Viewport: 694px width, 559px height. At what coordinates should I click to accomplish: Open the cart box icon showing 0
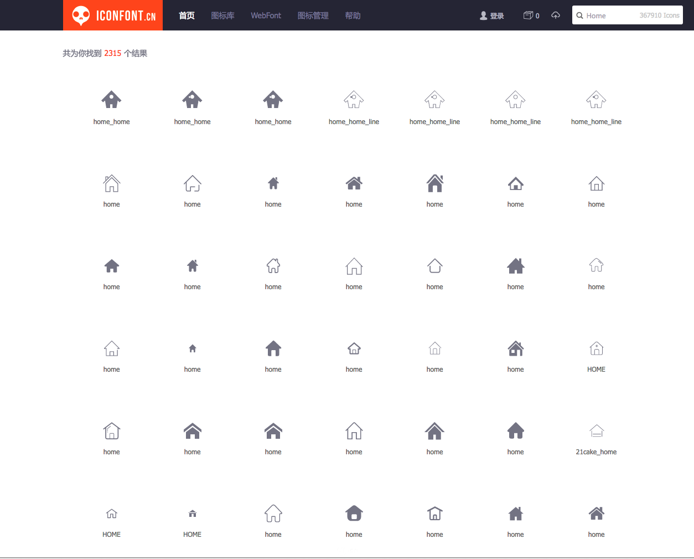(531, 16)
